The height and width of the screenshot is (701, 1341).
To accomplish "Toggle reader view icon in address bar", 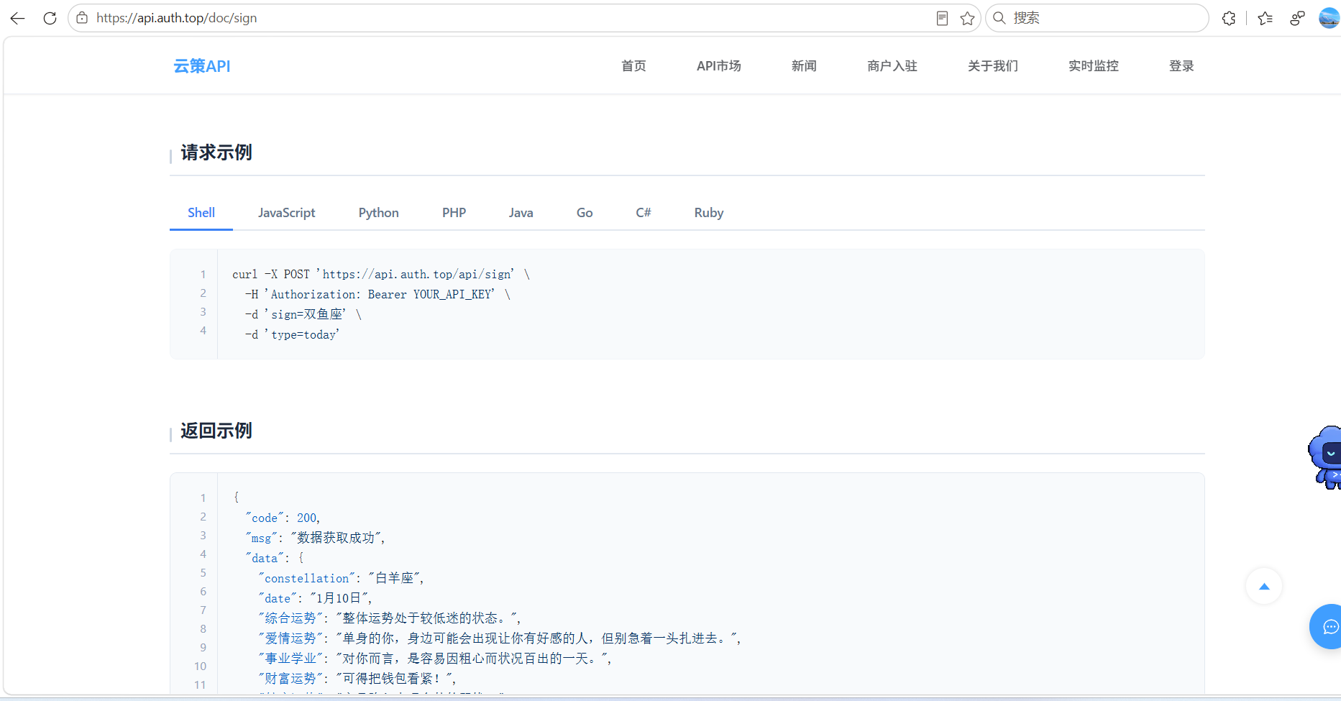I will pos(942,19).
